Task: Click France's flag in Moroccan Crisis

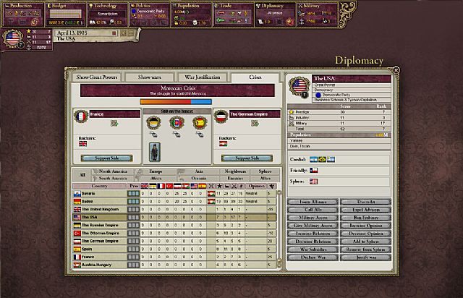Action: pyautogui.click(x=81, y=116)
